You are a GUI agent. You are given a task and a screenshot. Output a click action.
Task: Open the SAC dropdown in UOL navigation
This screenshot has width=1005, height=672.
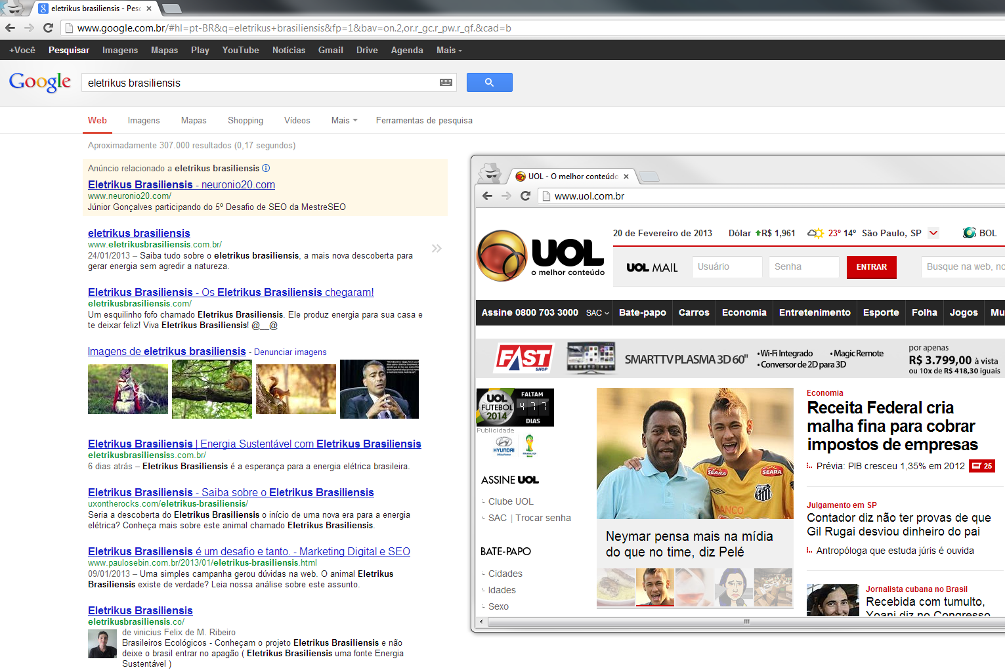point(597,313)
